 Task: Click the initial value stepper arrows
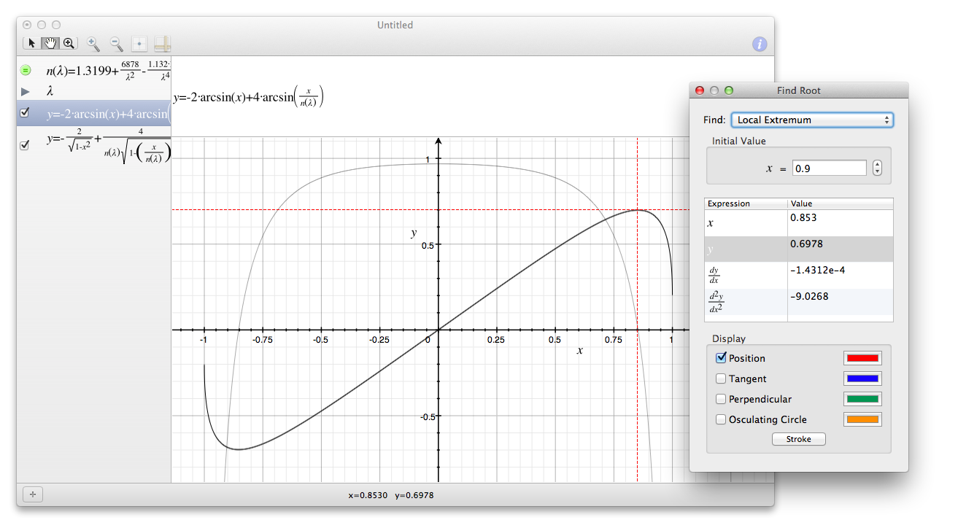(877, 168)
